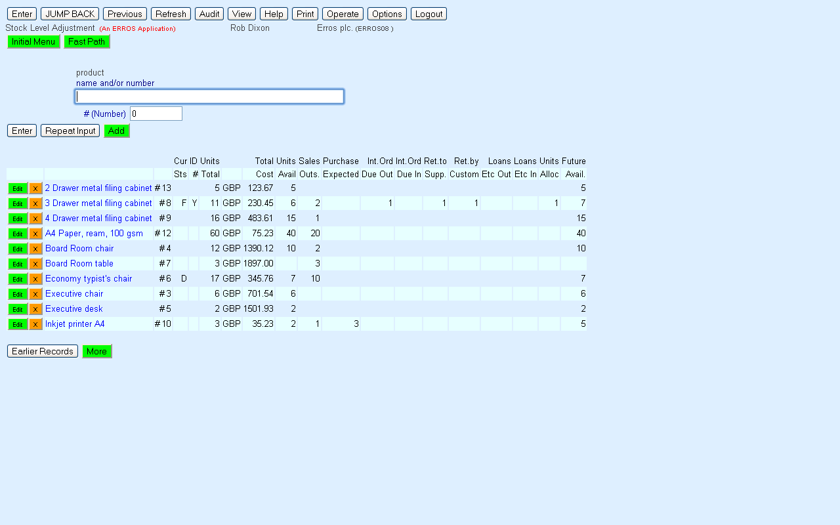Open 3 Drawer metal filing cabinet link
The width and height of the screenshot is (840, 525).
[x=98, y=203]
